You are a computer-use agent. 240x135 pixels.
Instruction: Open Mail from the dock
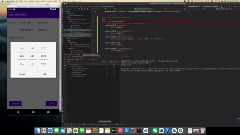[x=63, y=130]
